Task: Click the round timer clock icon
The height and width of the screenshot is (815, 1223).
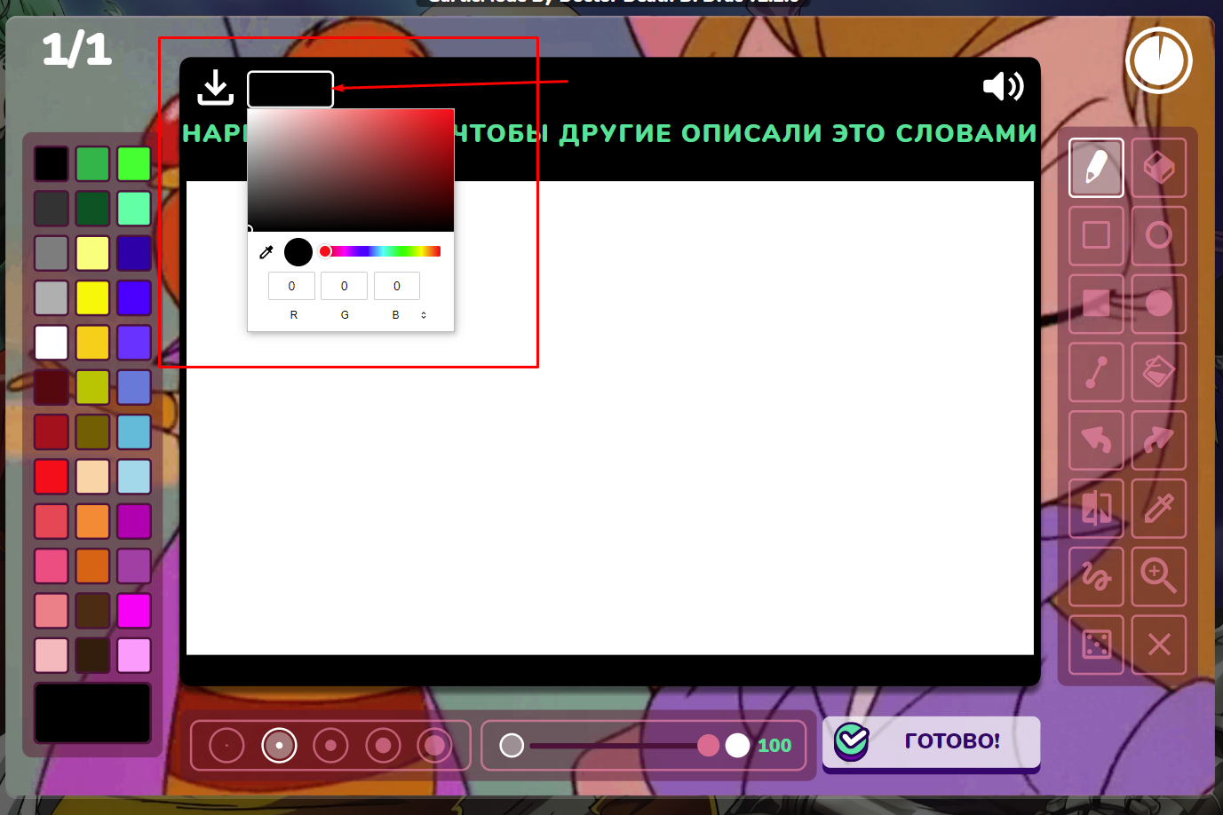Action: click(x=1159, y=60)
